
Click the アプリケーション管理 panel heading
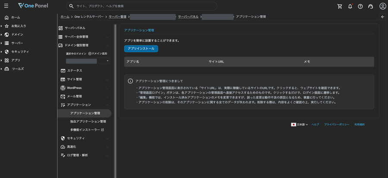coord(139,30)
